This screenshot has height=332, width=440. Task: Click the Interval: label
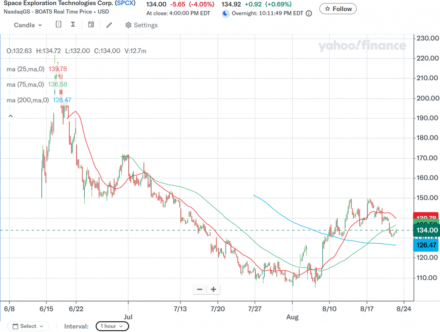point(76,326)
